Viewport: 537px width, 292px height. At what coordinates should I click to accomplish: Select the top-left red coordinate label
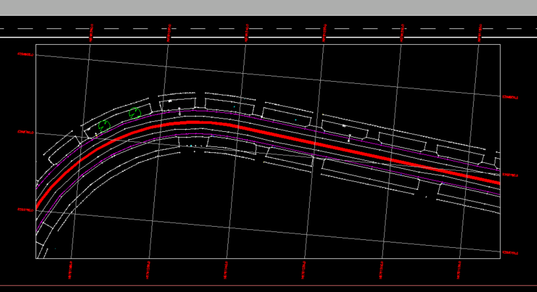click(x=25, y=55)
